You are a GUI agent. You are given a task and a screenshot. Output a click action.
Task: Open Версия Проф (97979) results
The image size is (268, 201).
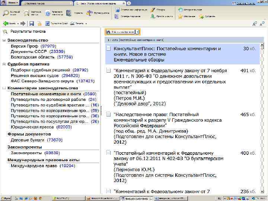(x=33, y=46)
